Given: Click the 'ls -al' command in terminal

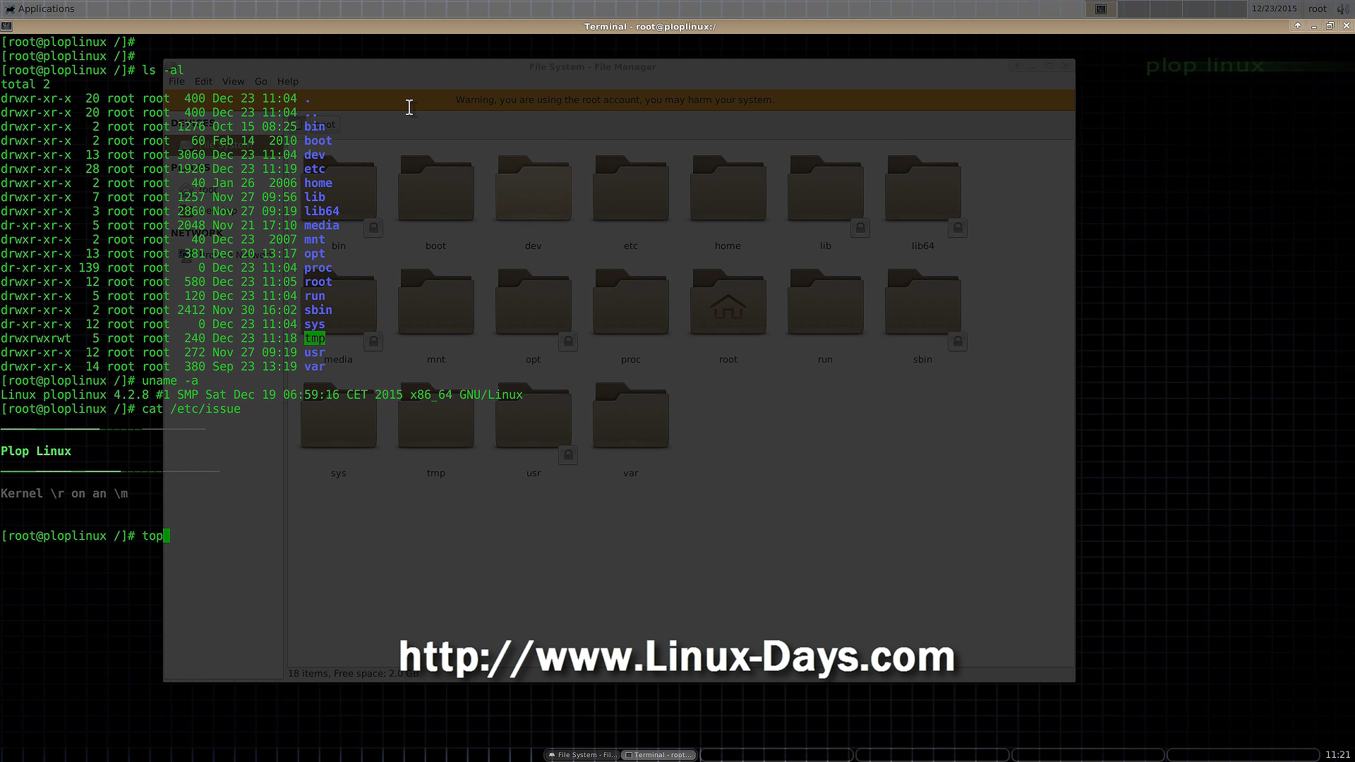Looking at the screenshot, I should coord(162,70).
